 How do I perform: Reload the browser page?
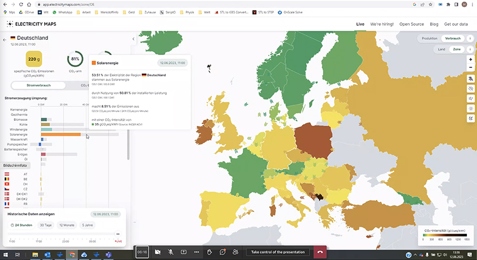[x=21, y=4]
